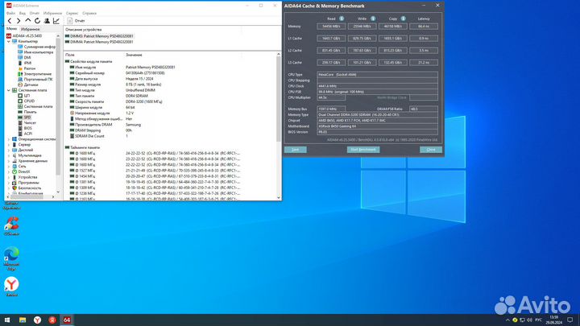Collapse the Системная плата tree node

coord(9,90)
